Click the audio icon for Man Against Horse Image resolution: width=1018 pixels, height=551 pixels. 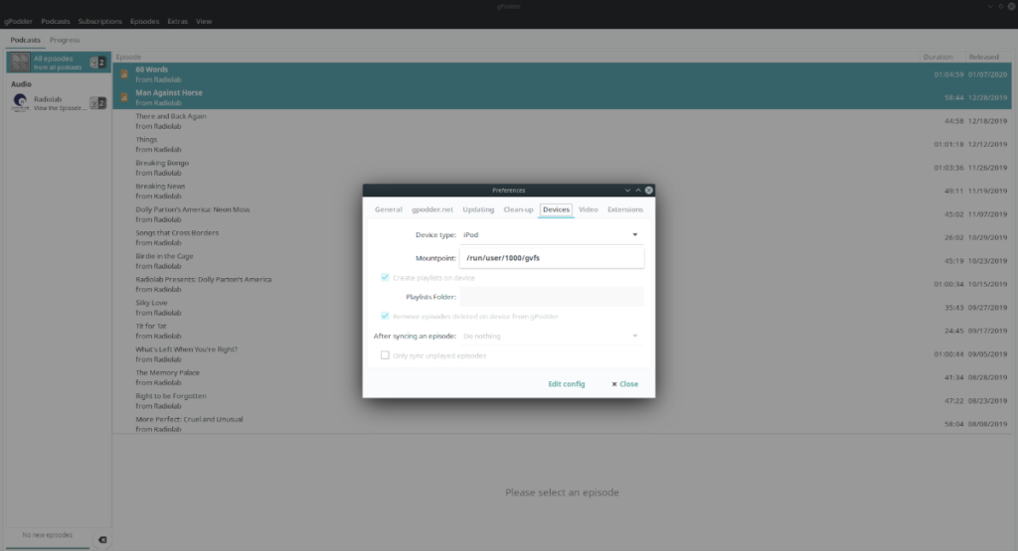coord(123,97)
